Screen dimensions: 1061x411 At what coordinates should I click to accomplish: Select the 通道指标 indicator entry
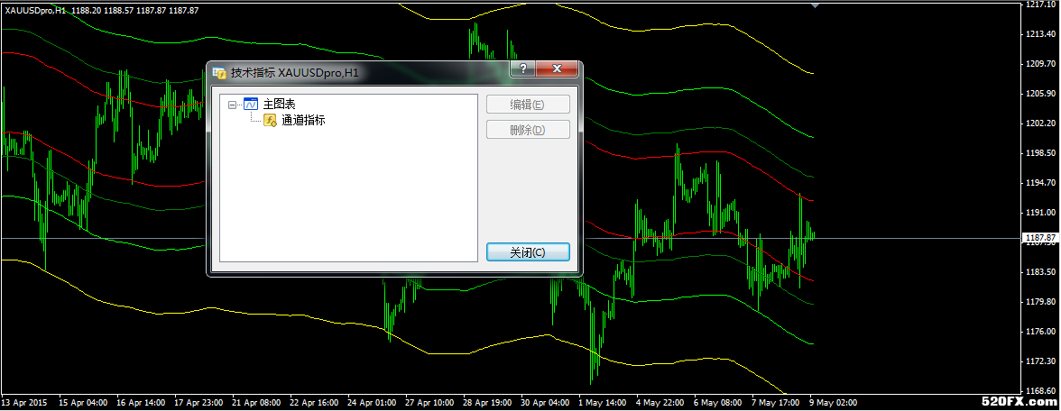(303, 121)
